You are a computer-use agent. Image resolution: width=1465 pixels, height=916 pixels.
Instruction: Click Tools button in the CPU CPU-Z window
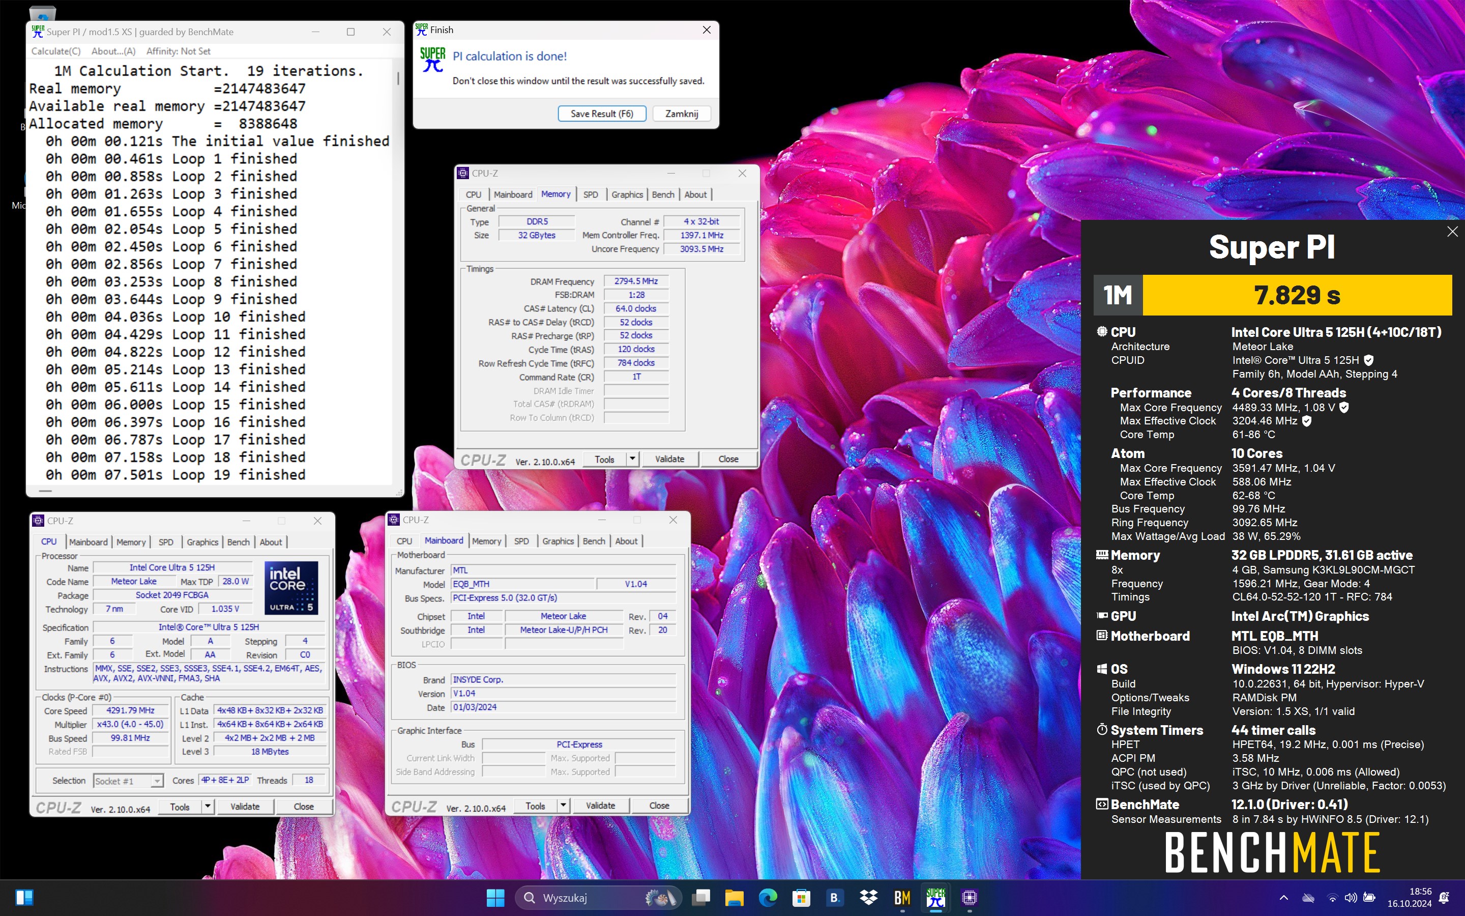180,807
